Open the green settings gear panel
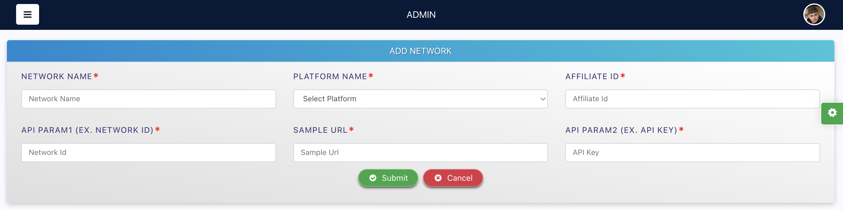The height and width of the screenshot is (210, 843). click(x=832, y=113)
